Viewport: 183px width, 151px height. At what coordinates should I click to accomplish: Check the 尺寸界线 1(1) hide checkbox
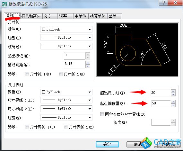pyautogui.click(x=27, y=127)
